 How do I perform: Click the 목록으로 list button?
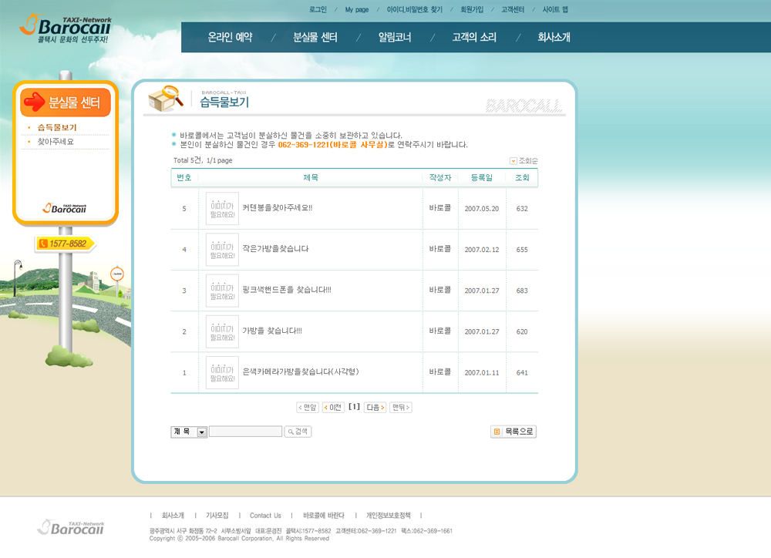[x=513, y=432]
